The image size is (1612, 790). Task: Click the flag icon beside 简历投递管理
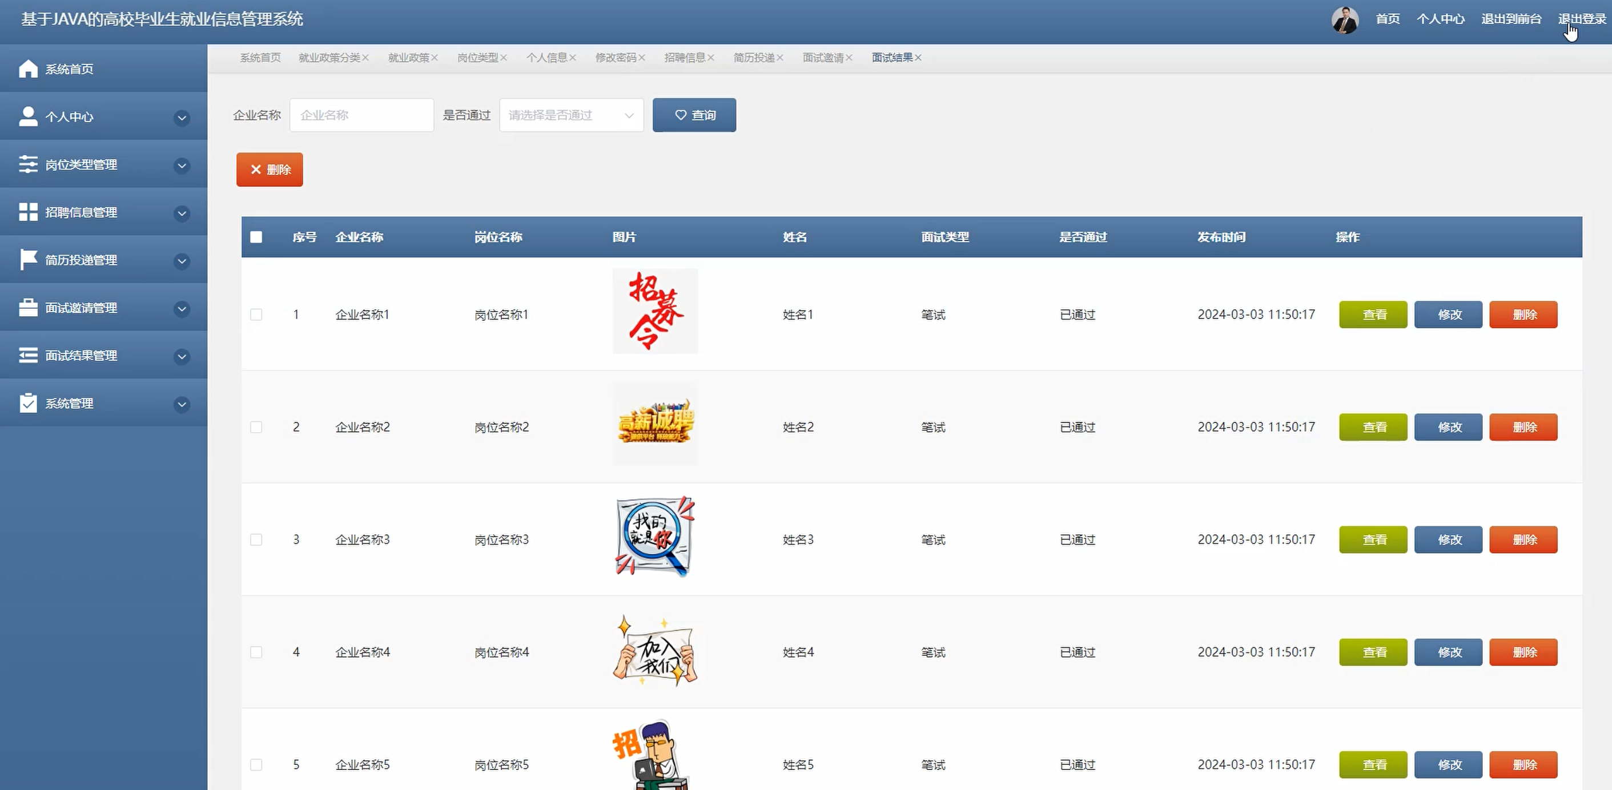28,260
